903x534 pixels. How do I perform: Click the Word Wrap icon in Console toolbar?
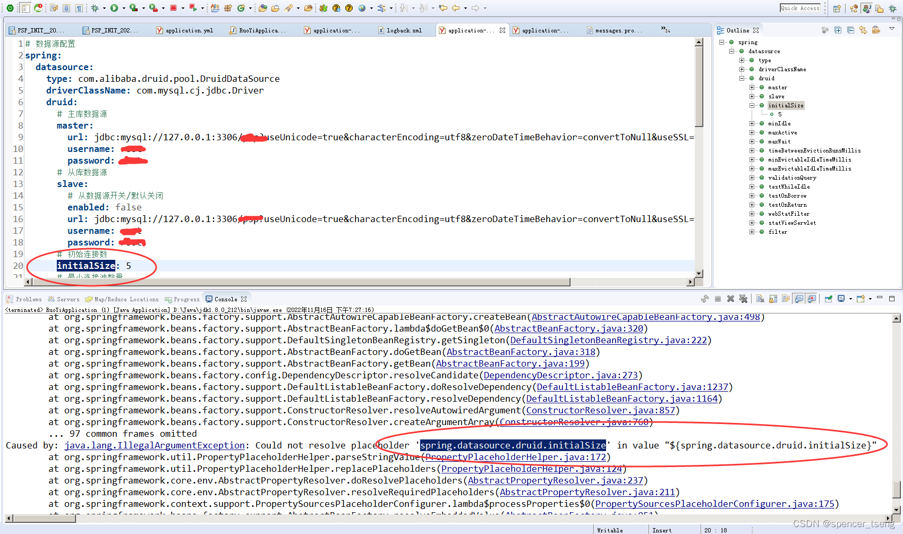(786, 299)
